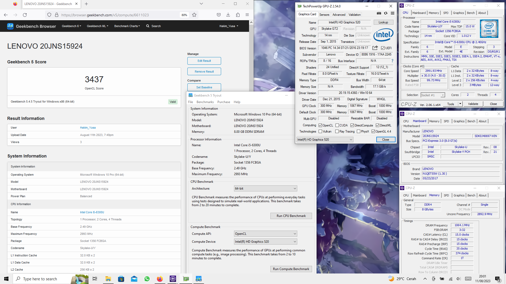
Task: Click Edit Result button
Action: click(x=204, y=61)
